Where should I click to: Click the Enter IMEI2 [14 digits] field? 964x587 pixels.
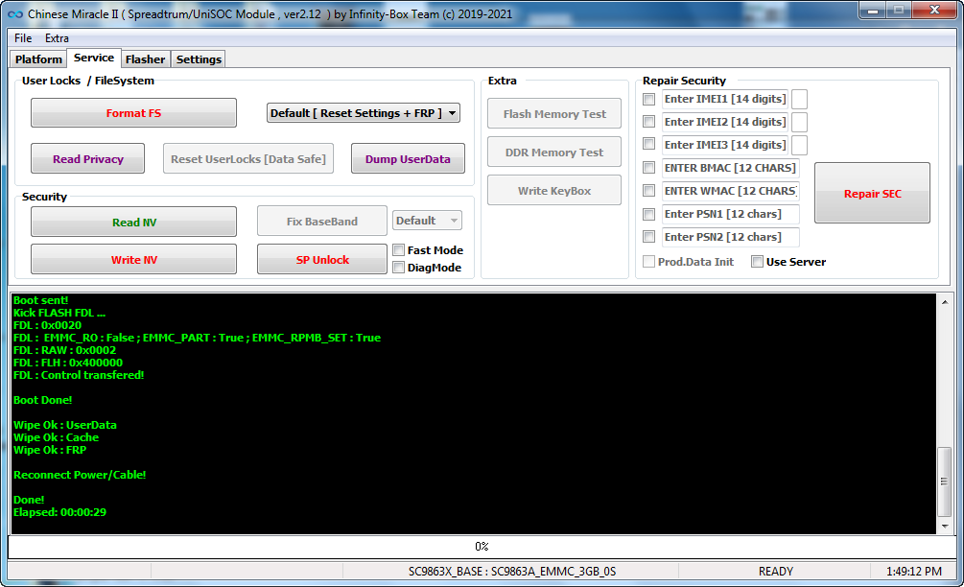725,122
